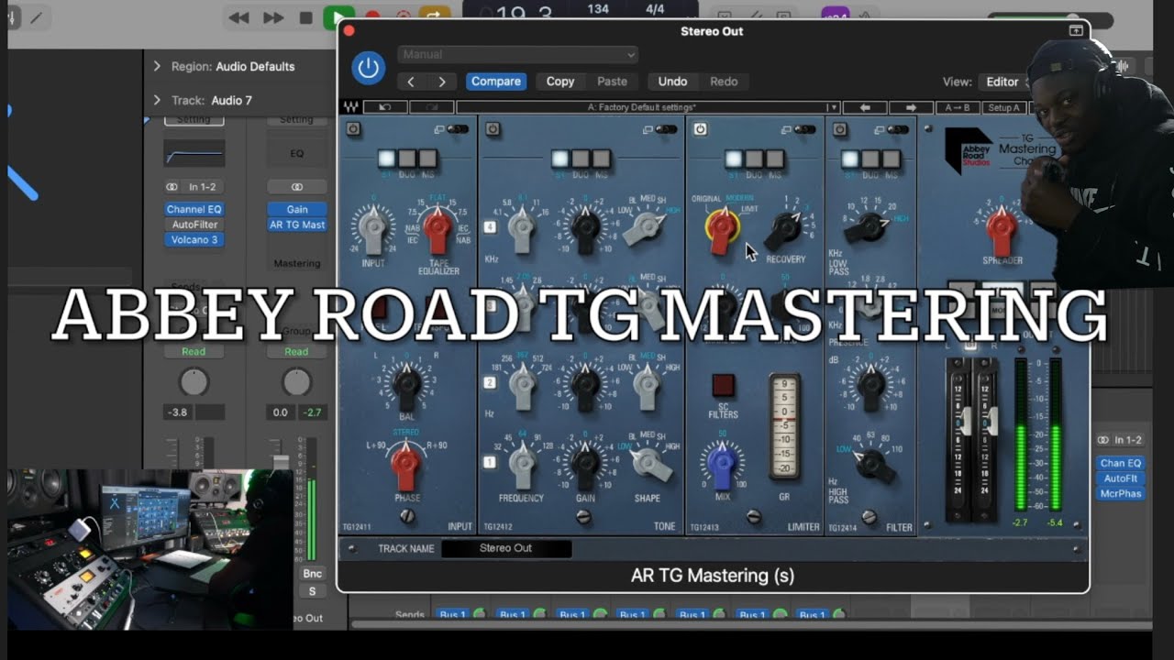The width and height of the screenshot is (1174, 660).
Task: Toggle the FILTER module power button
Action: 839,129
